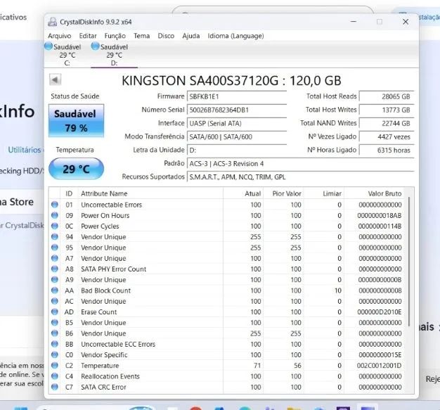Click the previous disk arrow button
440x410 pixels.
click(55, 79)
